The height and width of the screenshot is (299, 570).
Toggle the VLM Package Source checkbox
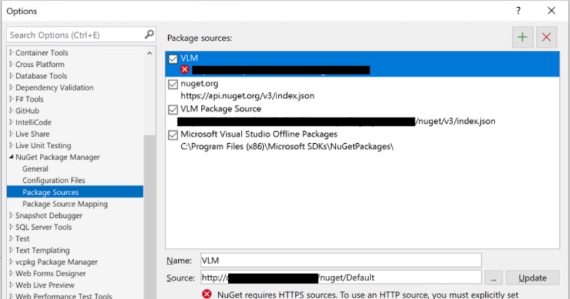172,109
